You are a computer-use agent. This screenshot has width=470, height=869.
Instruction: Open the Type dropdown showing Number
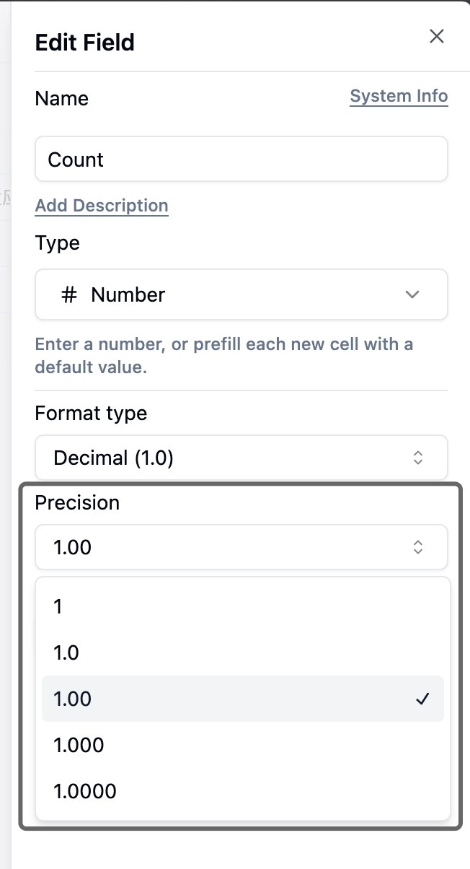point(241,294)
